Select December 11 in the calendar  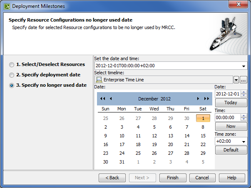(138, 136)
